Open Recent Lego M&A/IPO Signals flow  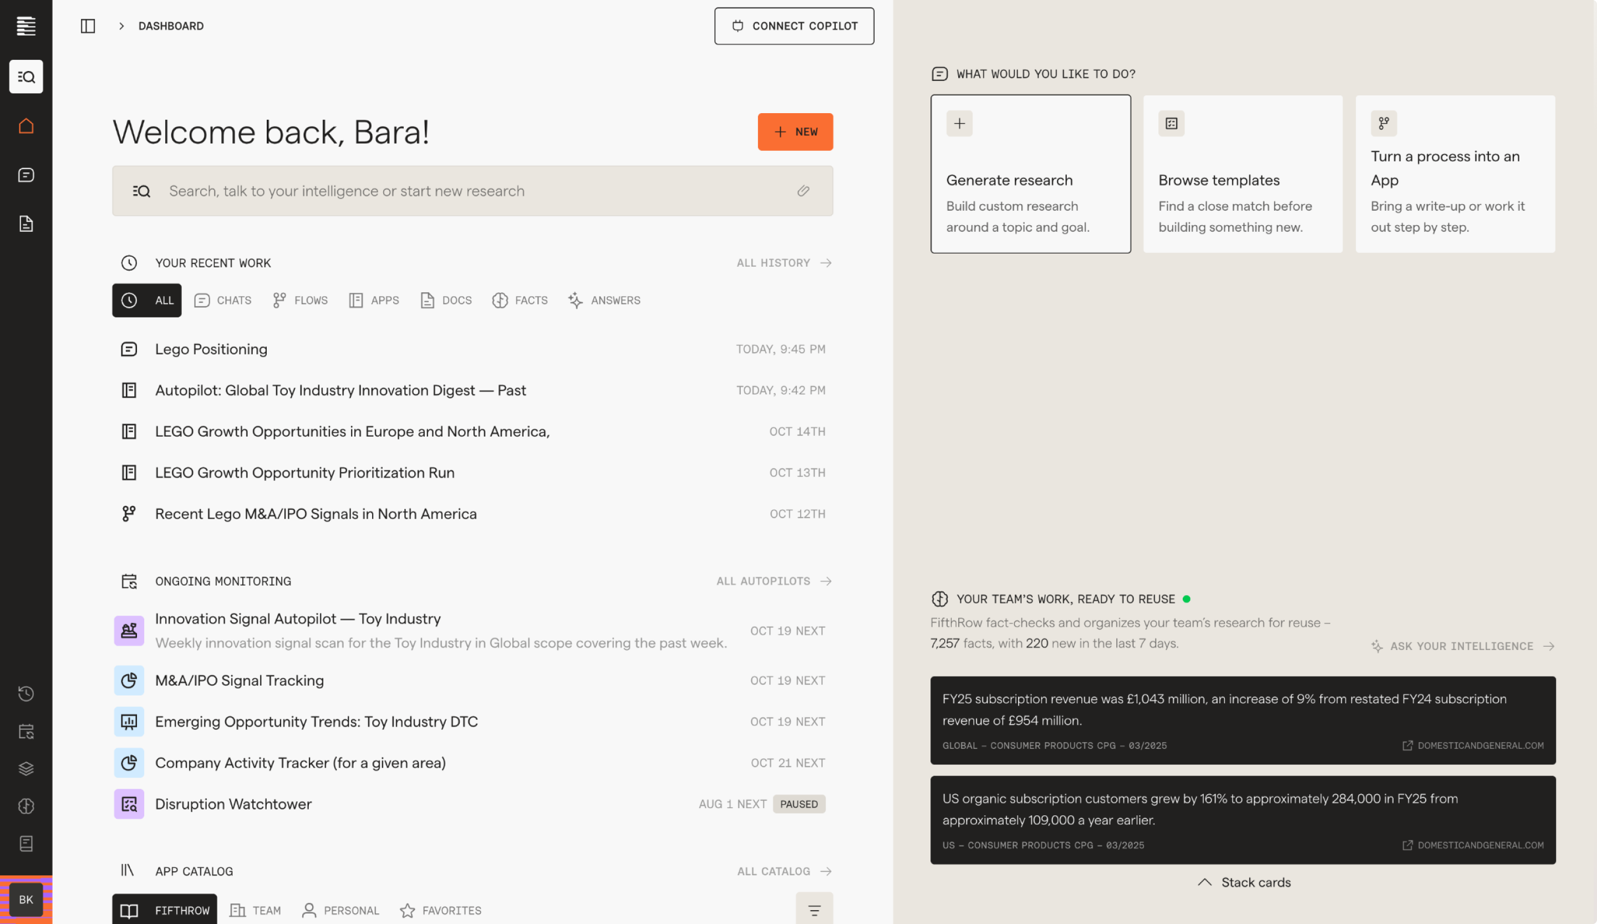click(473, 514)
